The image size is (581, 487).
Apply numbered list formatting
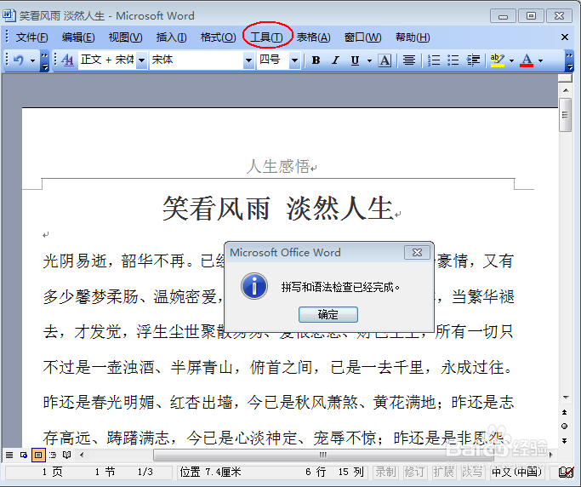tap(434, 60)
